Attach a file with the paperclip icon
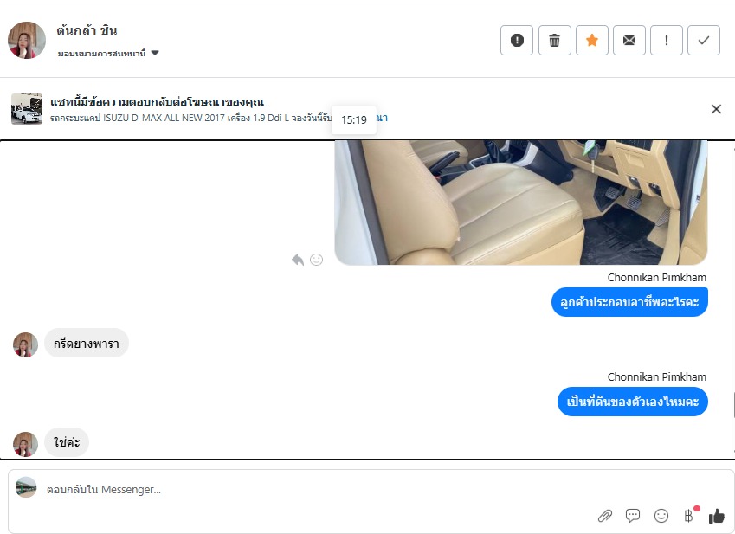Viewport: 735px width, 534px height. click(x=605, y=516)
